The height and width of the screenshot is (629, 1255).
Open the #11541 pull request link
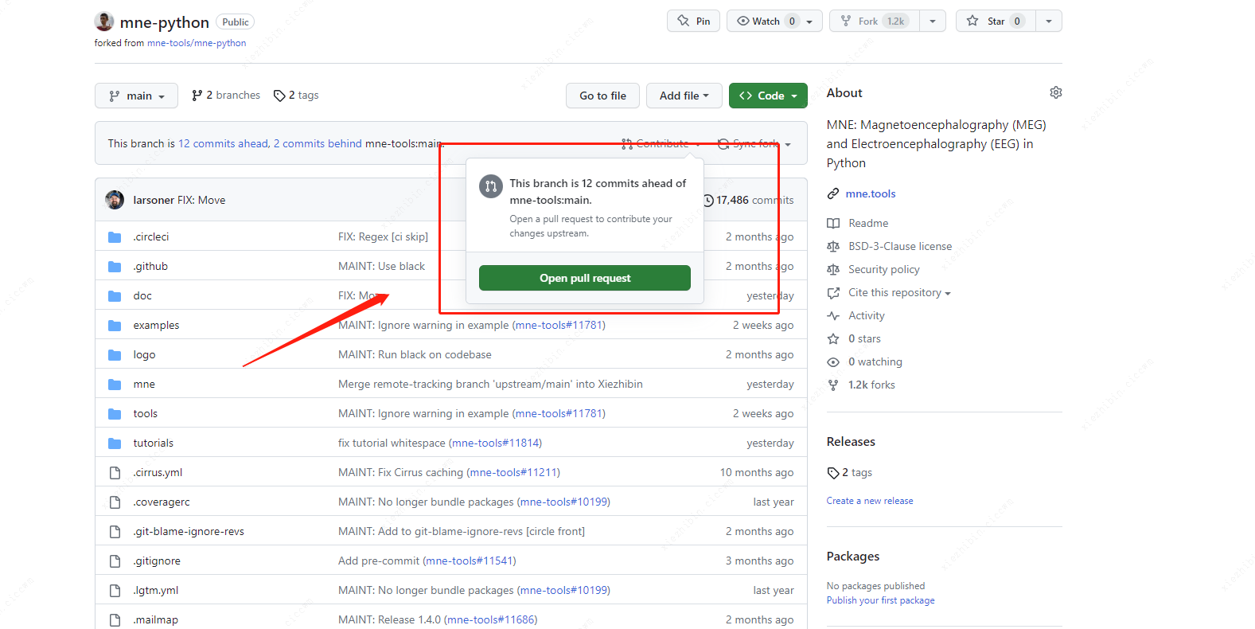coord(470,561)
